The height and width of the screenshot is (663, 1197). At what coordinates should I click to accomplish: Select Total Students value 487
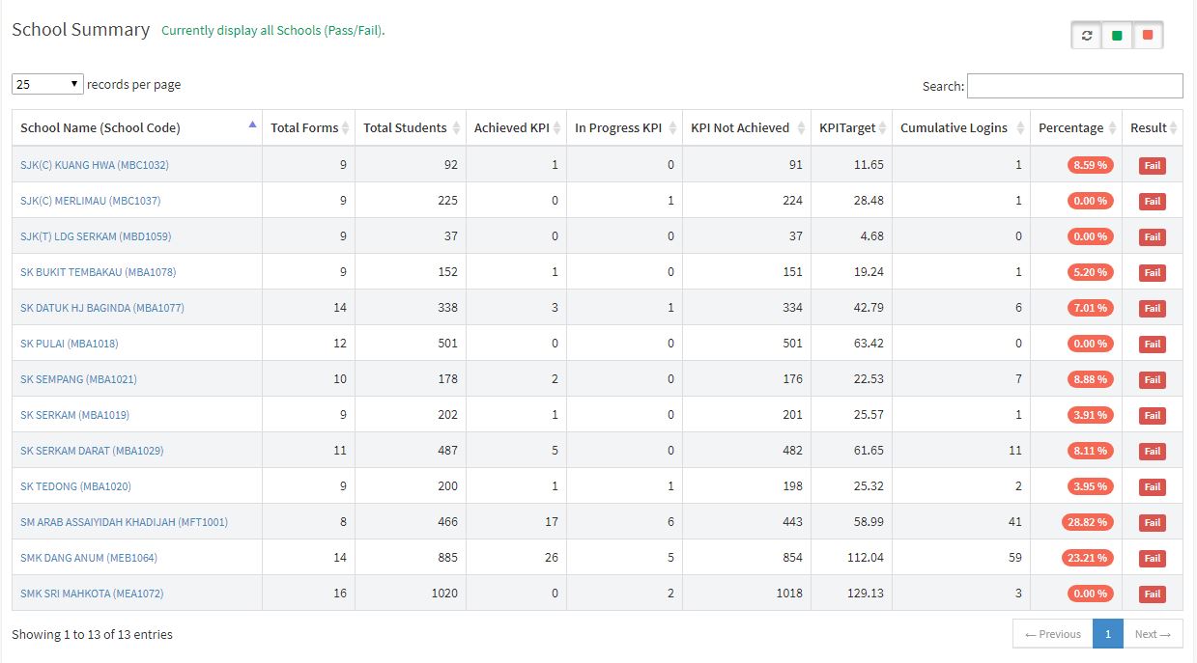[x=447, y=451]
